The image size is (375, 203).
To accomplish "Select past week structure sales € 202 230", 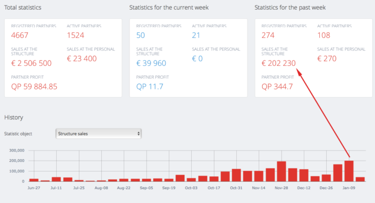I will (x=279, y=63).
